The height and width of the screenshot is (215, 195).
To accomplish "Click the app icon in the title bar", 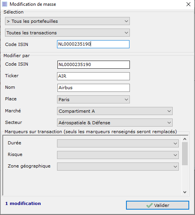I will (x=5, y=4).
